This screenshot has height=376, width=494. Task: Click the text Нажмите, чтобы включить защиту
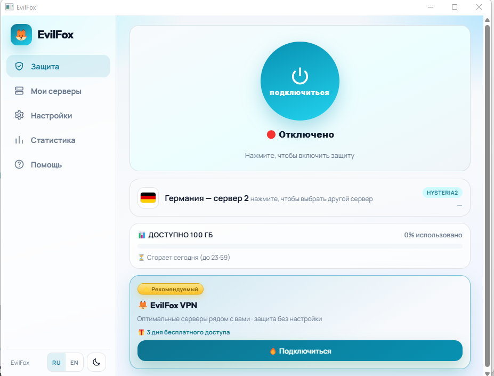(x=299, y=156)
